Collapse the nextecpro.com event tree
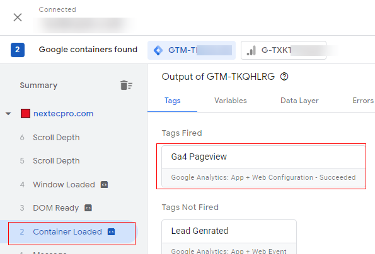 point(8,114)
